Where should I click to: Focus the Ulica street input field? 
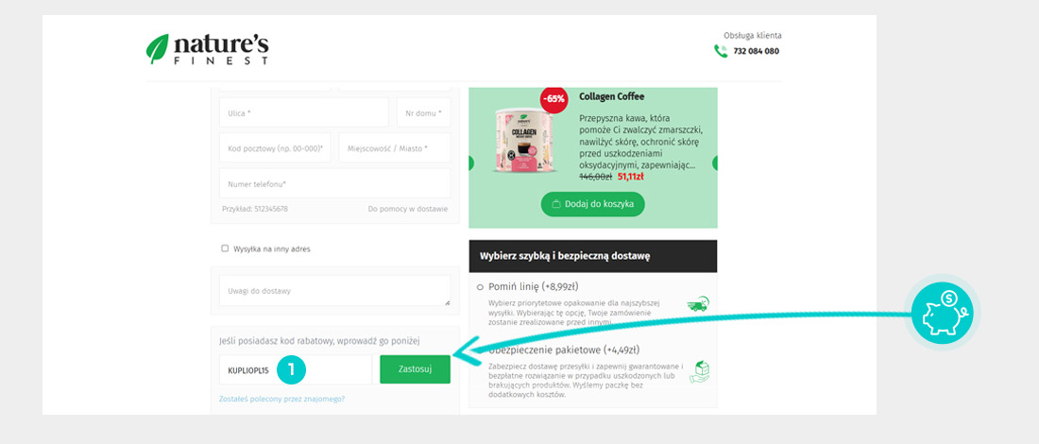point(303,112)
